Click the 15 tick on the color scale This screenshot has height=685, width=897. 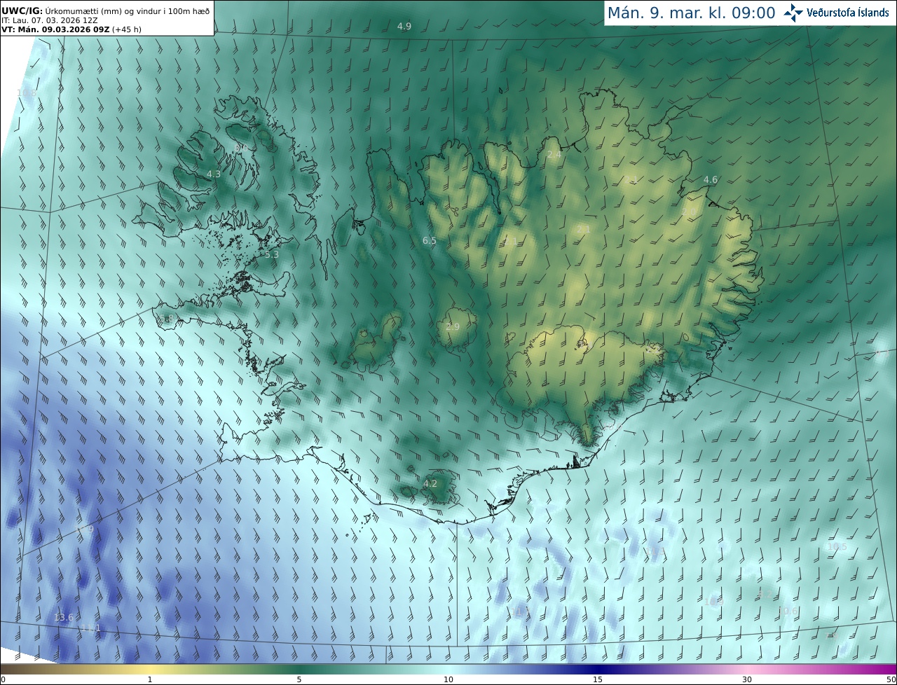click(598, 679)
